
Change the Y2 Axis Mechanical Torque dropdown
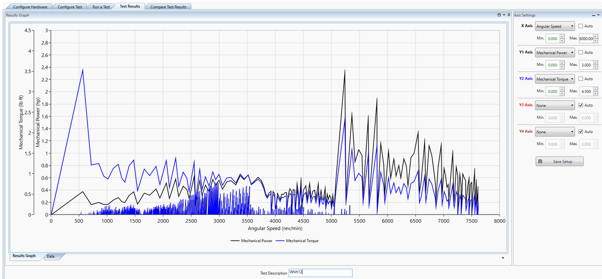(x=555, y=79)
